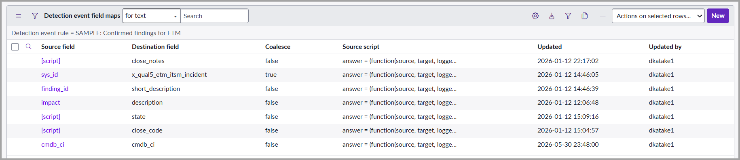Click updated date '2026-01-12 14:46:39'
The height and width of the screenshot is (160, 740).
tap(568, 89)
